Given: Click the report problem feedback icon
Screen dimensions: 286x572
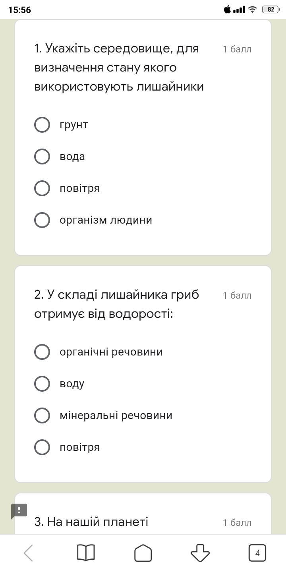Looking at the screenshot, I should pos(19,511).
